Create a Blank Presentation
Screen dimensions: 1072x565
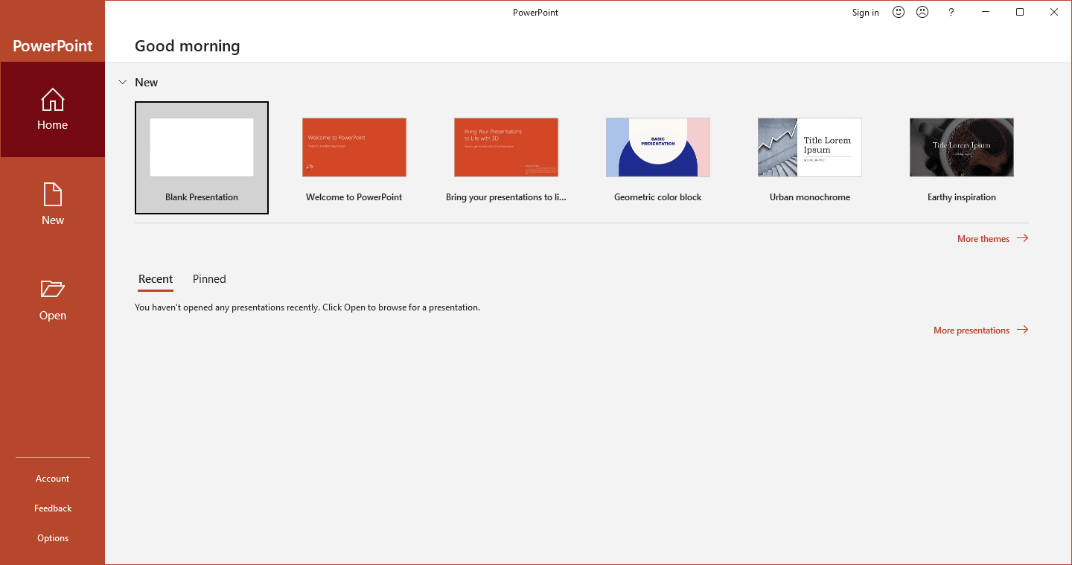coord(202,157)
